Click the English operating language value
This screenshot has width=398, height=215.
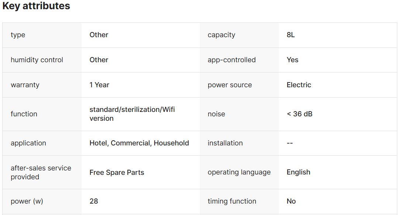point(298,172)
